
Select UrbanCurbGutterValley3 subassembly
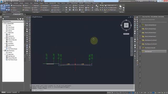(x=150, y=37)
